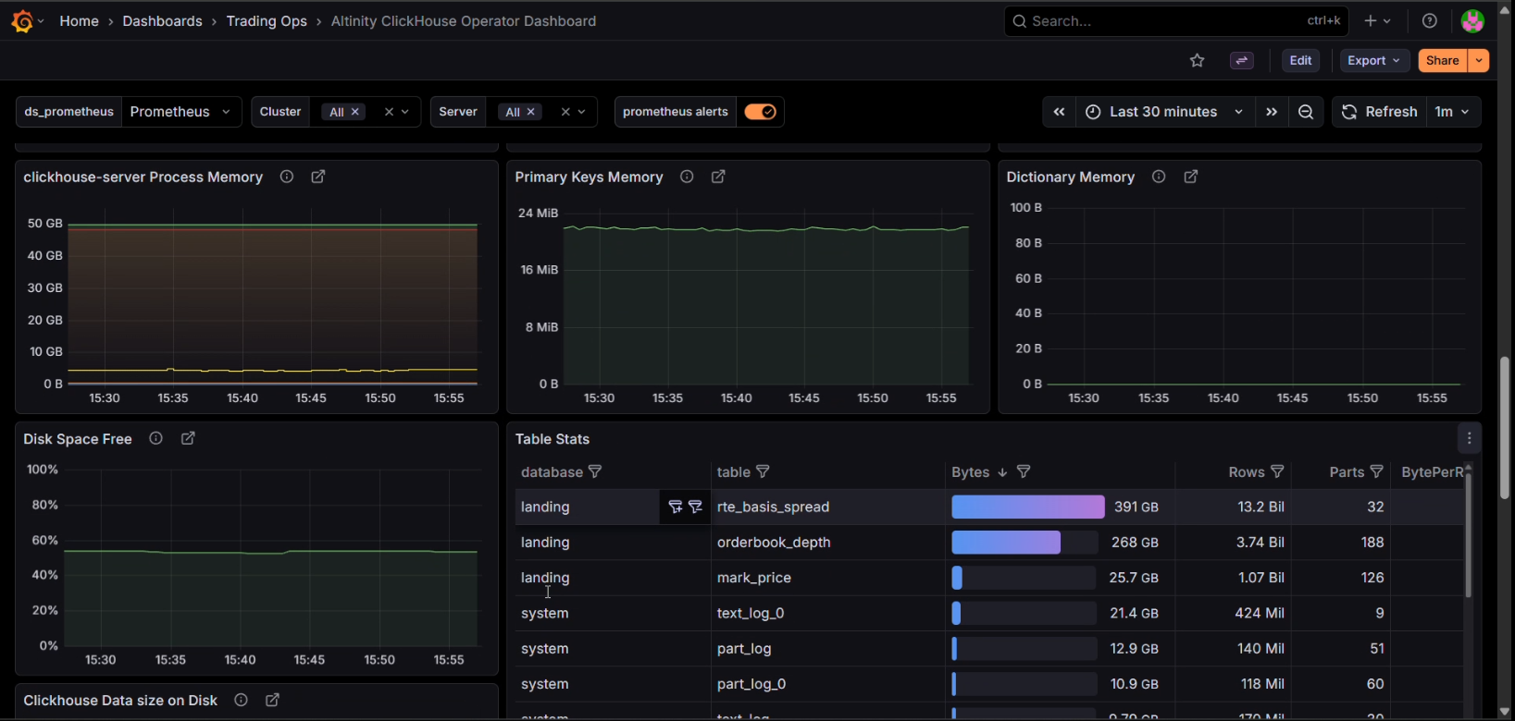Open Disk Space Free external link icon
The width and height of the screenshot is (1515, 721).
[188, 438]
